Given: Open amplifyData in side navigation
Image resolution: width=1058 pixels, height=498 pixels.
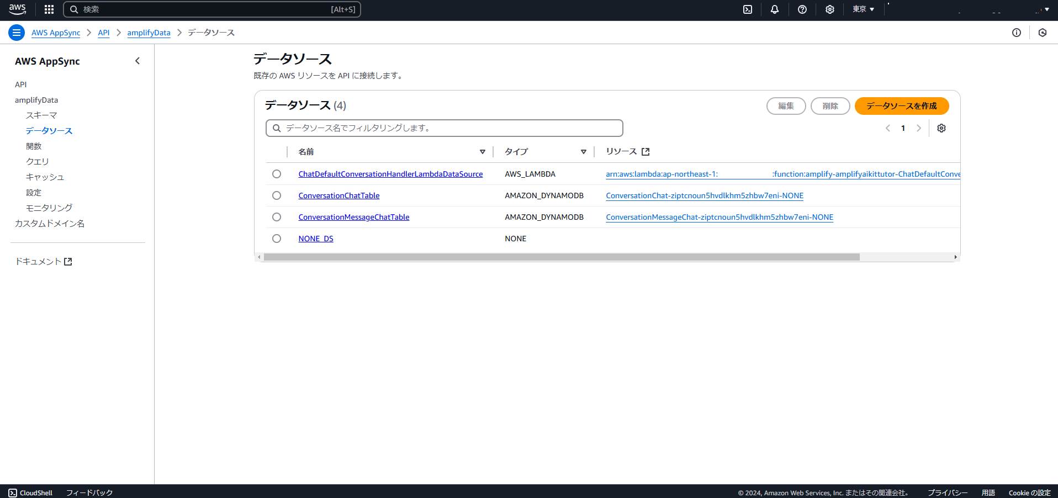Looking at the screenshot, I should point(36,100).
